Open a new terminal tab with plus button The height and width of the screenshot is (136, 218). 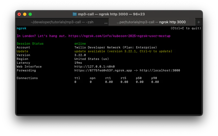pyautogui.click(x=199, y=22)
